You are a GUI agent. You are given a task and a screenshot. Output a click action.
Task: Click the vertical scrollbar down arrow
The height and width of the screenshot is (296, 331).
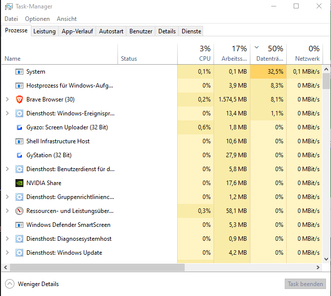[x=327, y=259]
